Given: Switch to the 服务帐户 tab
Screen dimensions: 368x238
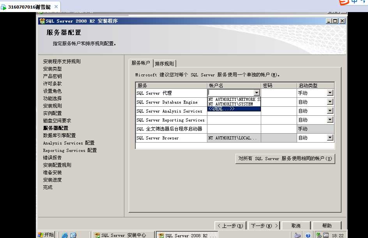Looking at the screenshot, I should click(141, 63).
